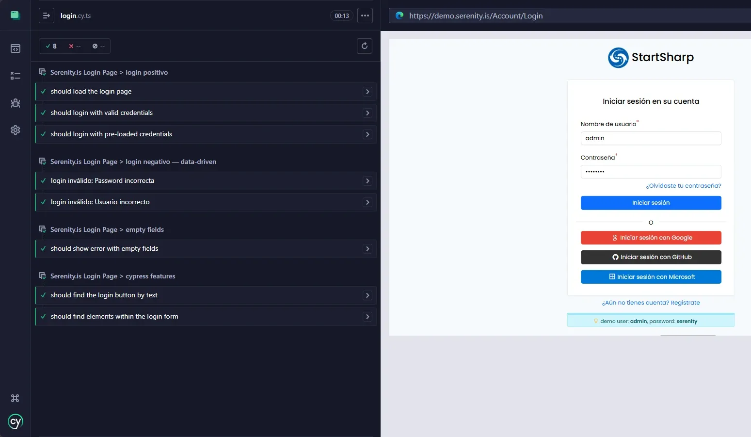The width and height of the screenshot is (751, 437).
Task: Expand 'login inválido: Password incorrecta' test
Action: click(x=206, y=181)
